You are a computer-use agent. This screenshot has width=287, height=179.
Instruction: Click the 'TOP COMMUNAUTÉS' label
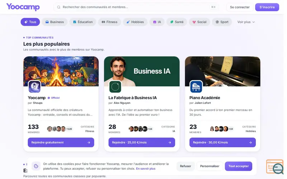tap(40, 38)
